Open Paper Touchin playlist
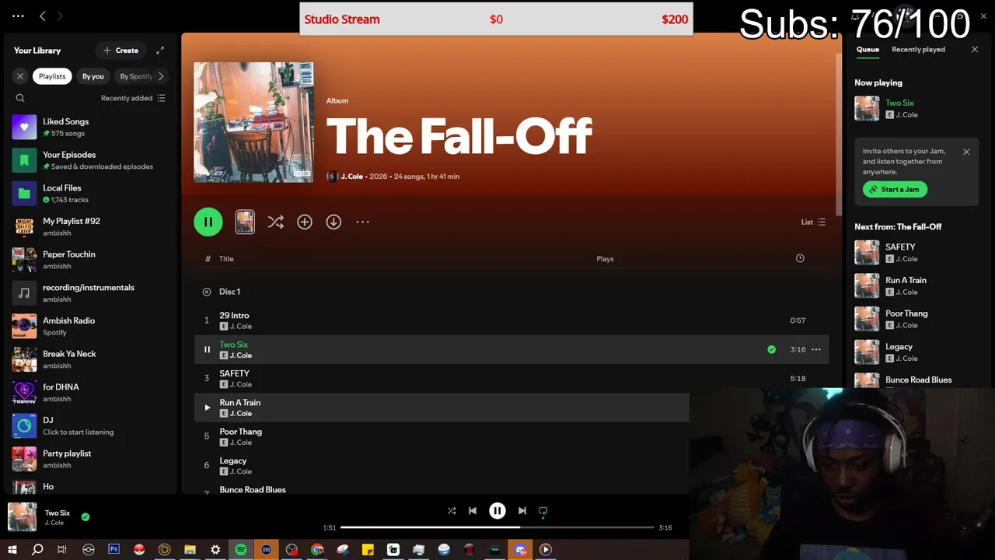 click(89, 260)
